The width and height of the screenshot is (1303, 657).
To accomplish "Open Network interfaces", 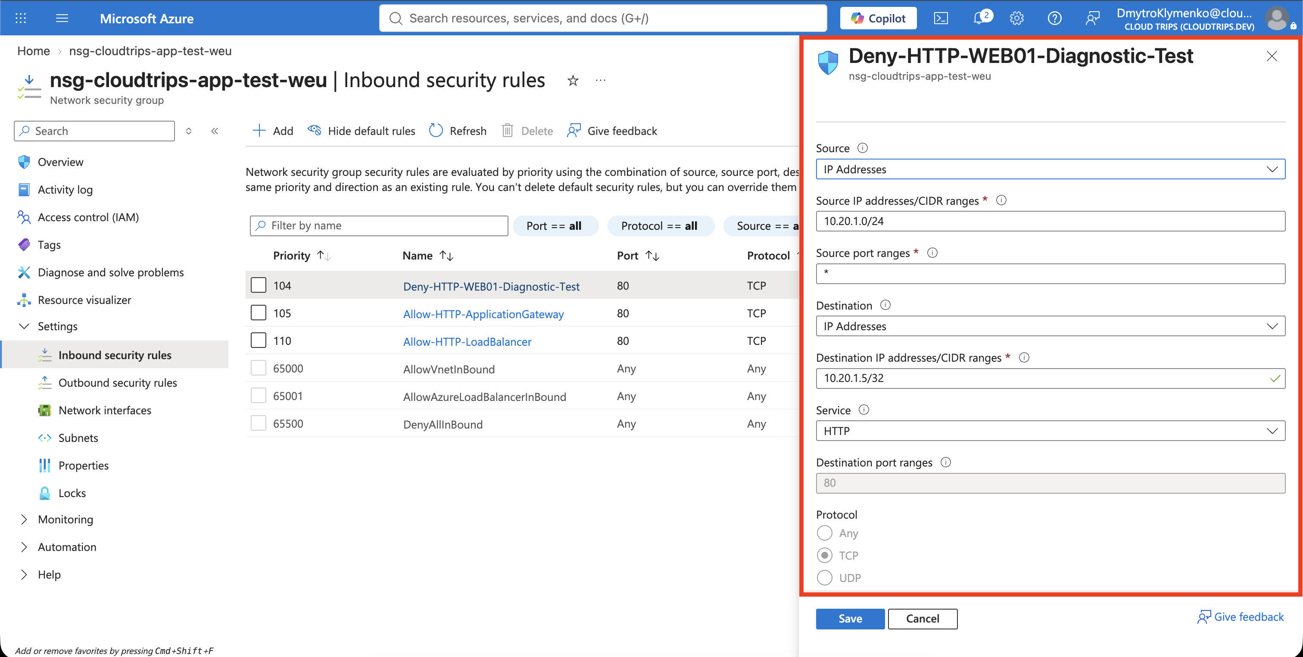I will pyautogui.click(x=105, y=410).
